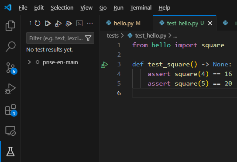This screenshot has height=162, width=237.
Task: Open the Edit menu
Action: pos(39,8)
